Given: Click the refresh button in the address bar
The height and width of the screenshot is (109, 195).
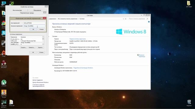Looking at the screenshot, I should tap(126, 19).
